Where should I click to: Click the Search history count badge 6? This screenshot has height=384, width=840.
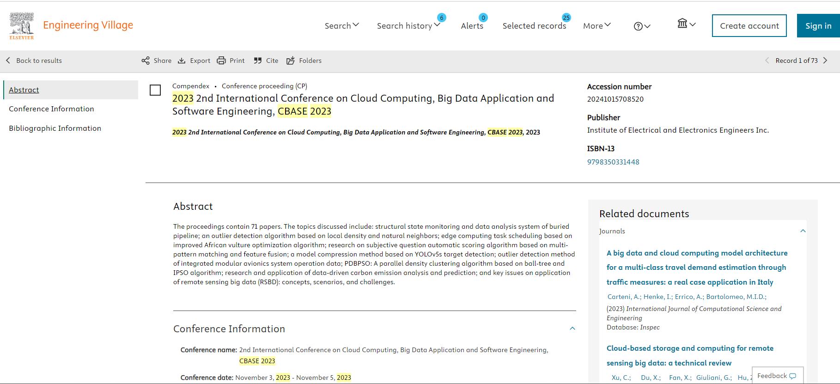[441, 18]
